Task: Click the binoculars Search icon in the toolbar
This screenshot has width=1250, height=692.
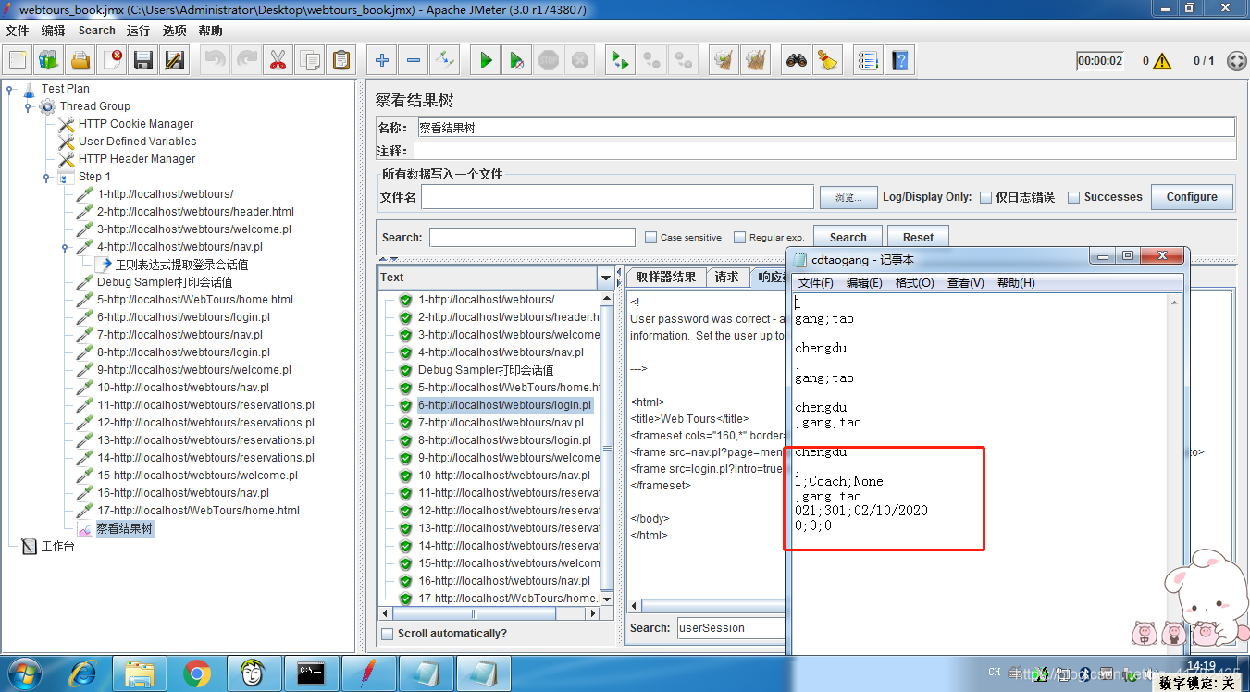Action: [x=797, y=61]
